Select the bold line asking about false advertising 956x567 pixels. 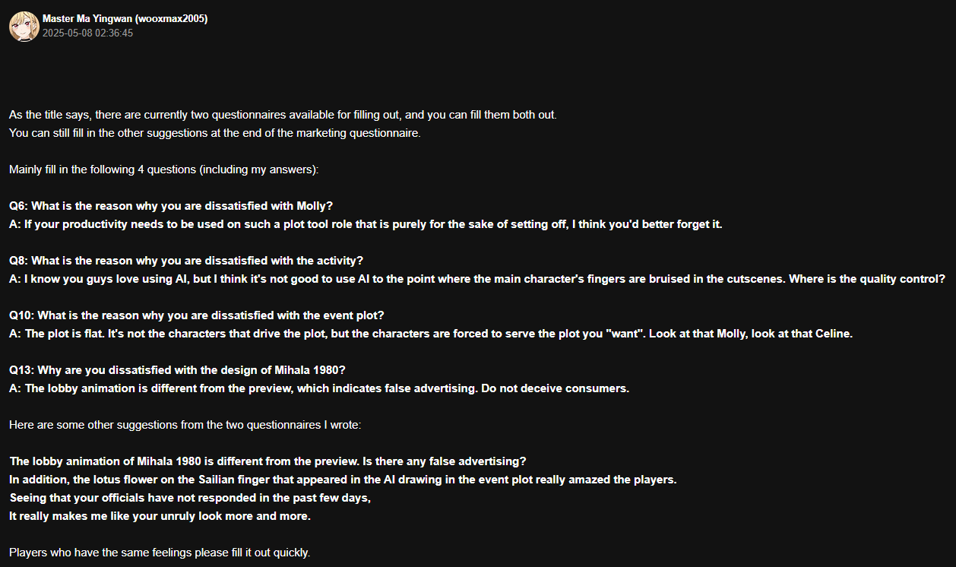[x=268, y=461]
